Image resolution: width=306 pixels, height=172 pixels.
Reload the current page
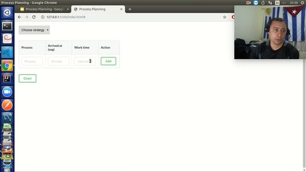(x=34, y=17)
